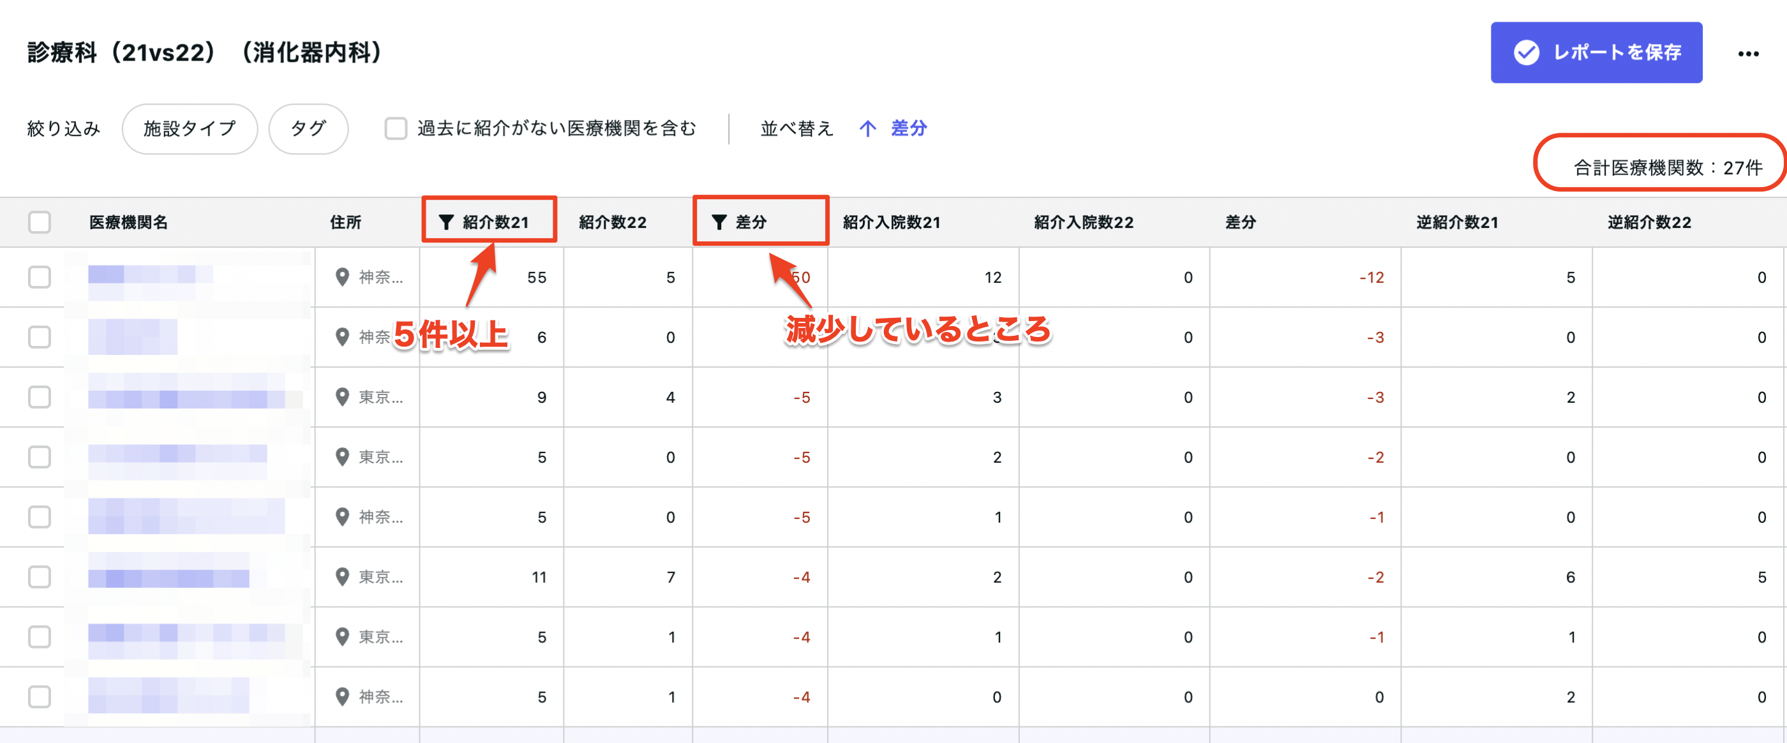Select checkbox for row with 紹介数21 of 6
Image resolution: width=1787 pixels, height=743 pixels.
click(x=40, y=337)
